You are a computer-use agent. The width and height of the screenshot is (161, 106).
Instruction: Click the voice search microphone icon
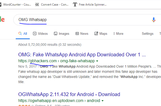pyautogui.click(x=154, y=20)
